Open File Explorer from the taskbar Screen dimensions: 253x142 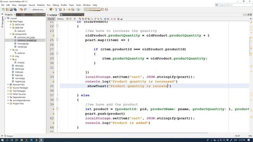[x=22, y=140]
